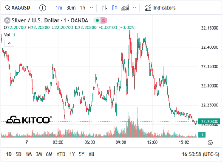
Task: Click the 09:00 time axis label
Action: click(121, 142)
